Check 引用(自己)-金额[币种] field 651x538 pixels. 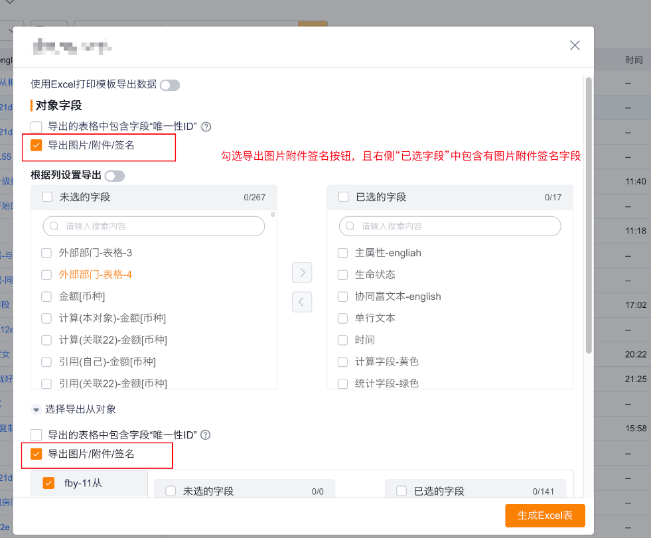tap(46, 362)
